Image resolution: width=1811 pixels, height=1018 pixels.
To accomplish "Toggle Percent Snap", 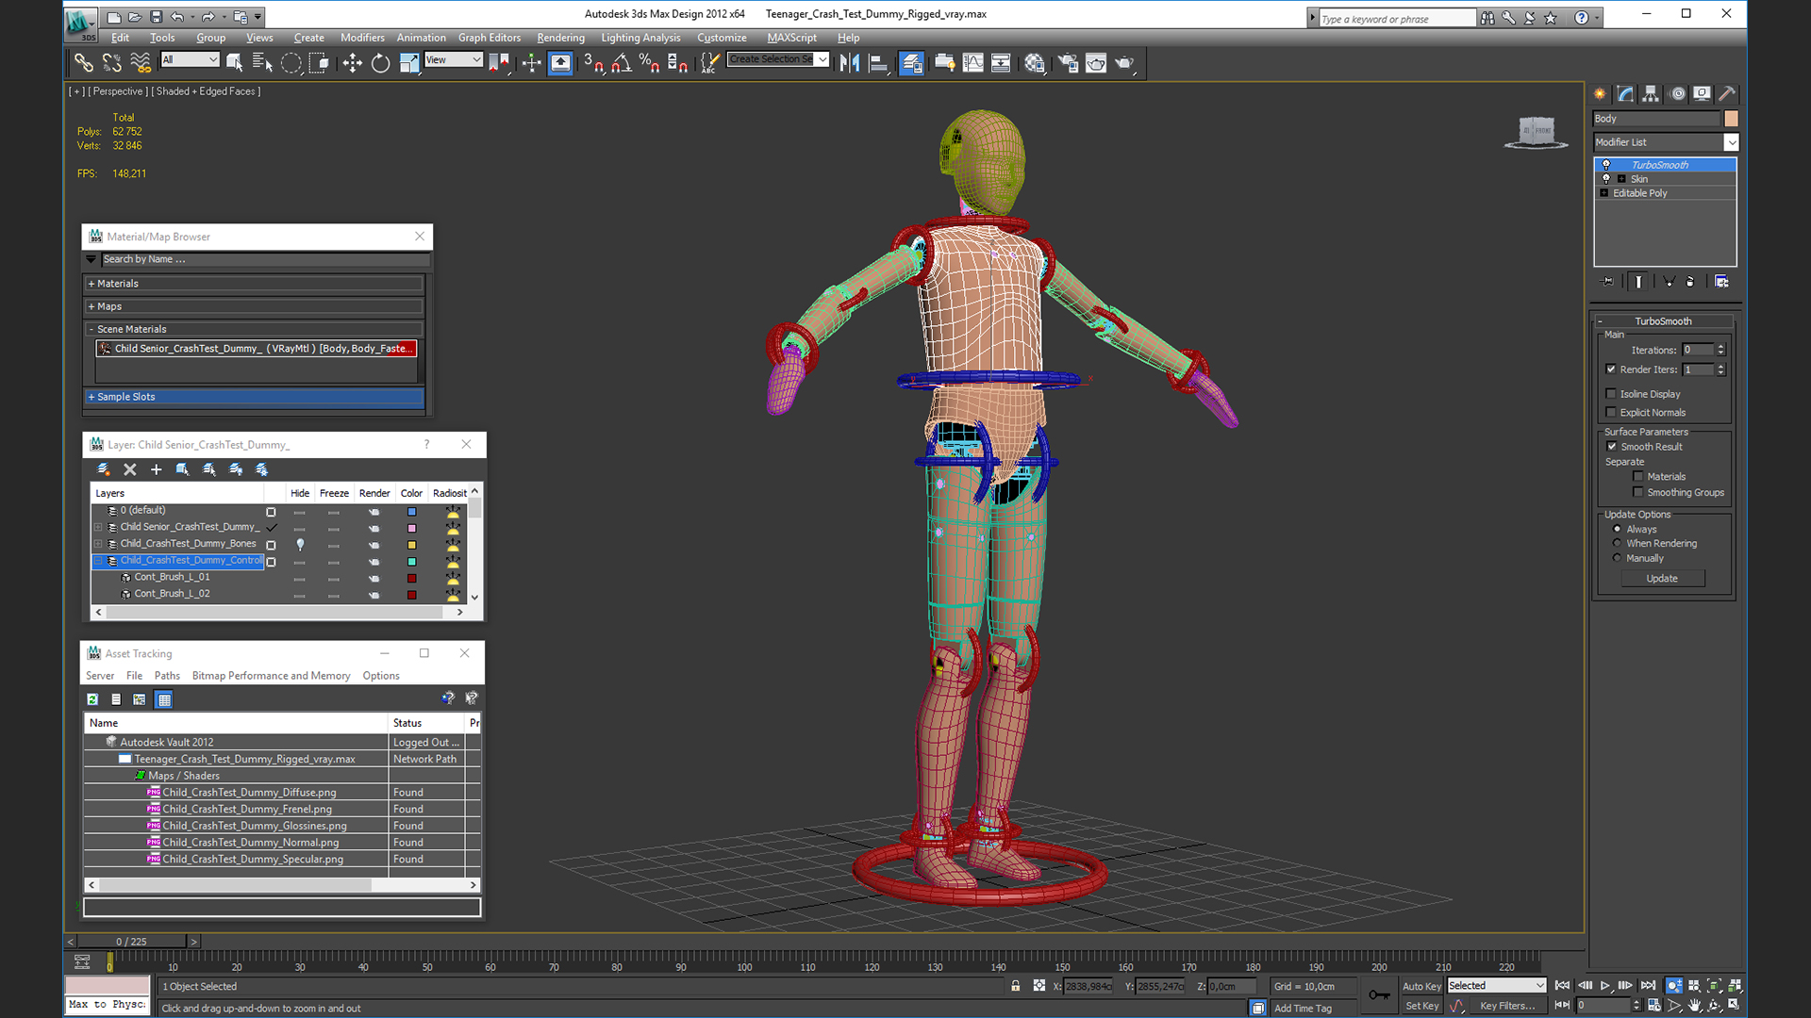I will coord(649,63).
